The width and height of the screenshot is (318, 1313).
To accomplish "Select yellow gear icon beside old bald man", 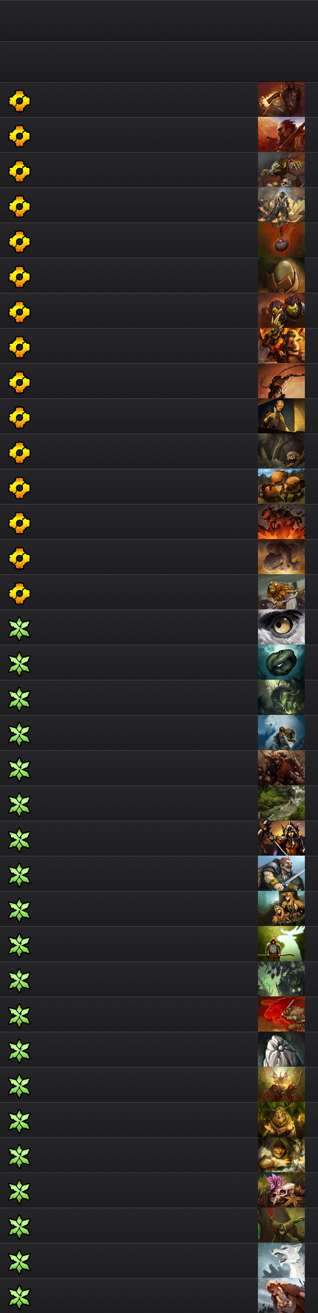I will coord(19,417).
